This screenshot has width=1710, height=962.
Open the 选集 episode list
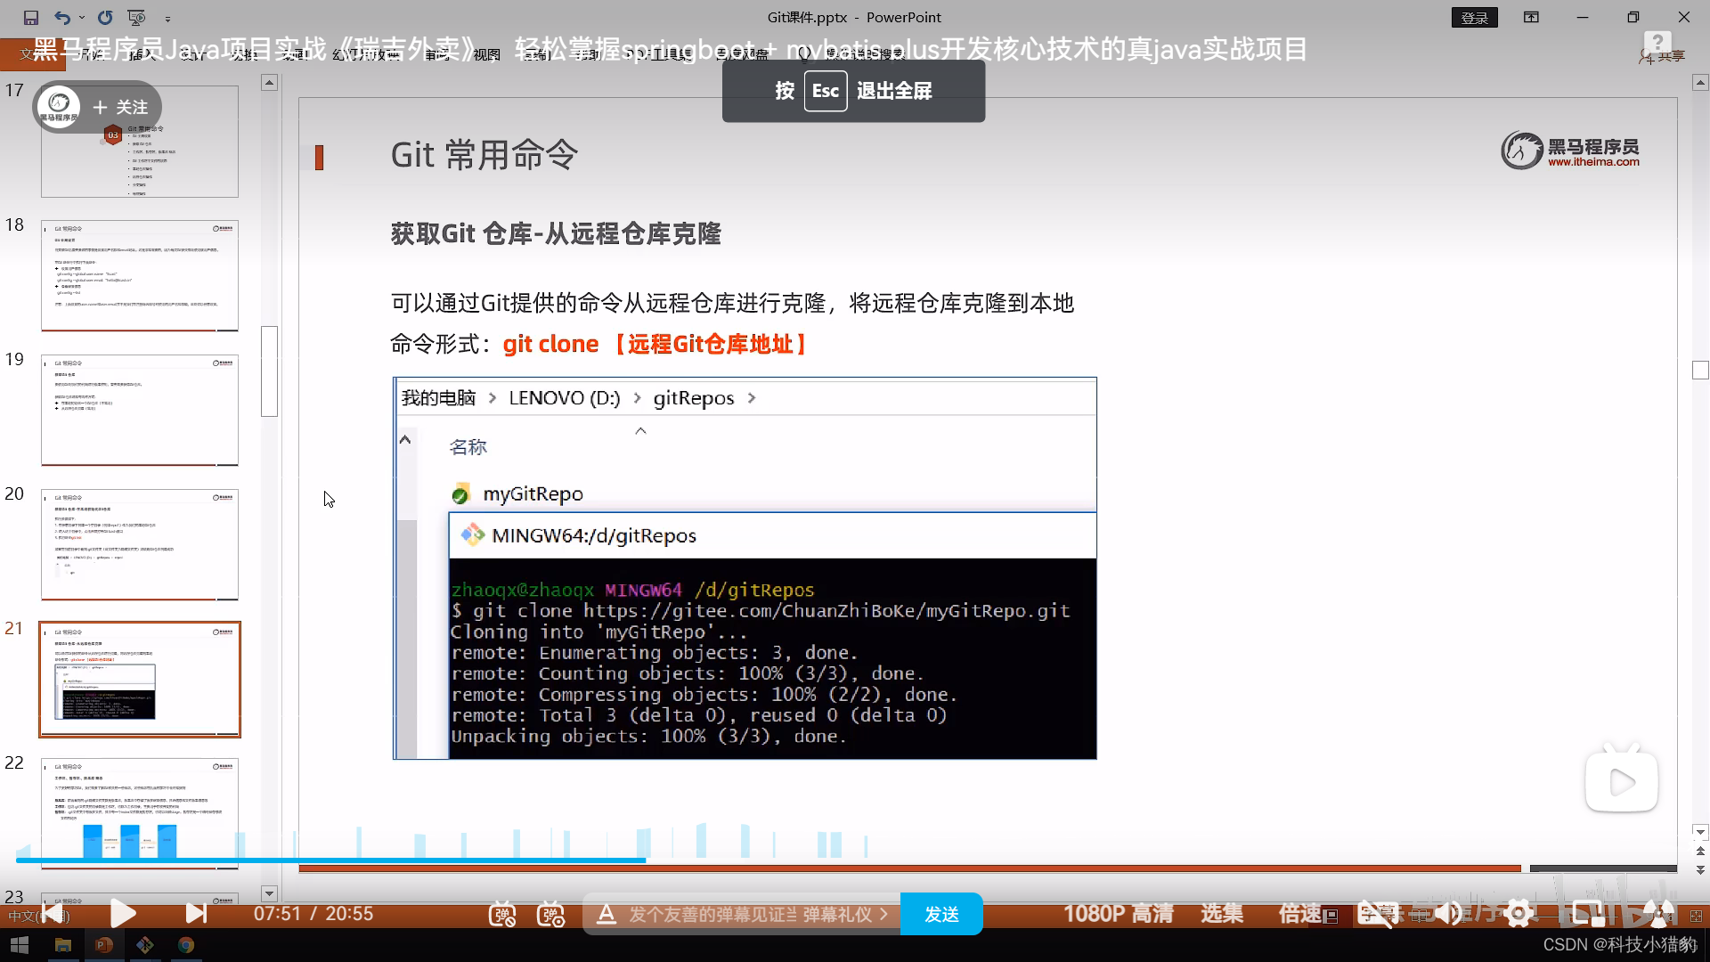tap(1221, 913)
